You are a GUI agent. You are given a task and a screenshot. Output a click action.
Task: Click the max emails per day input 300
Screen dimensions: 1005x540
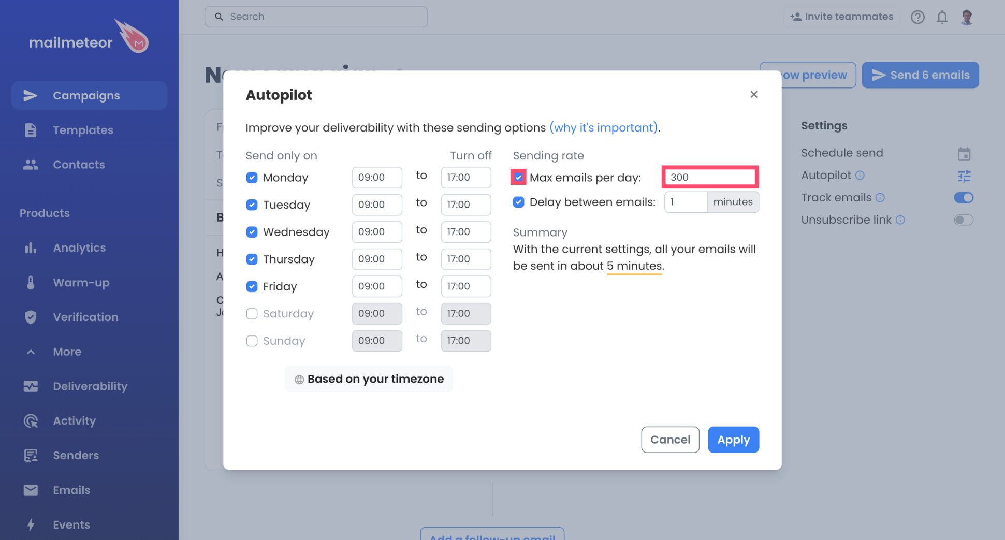(x=710, y=177)
